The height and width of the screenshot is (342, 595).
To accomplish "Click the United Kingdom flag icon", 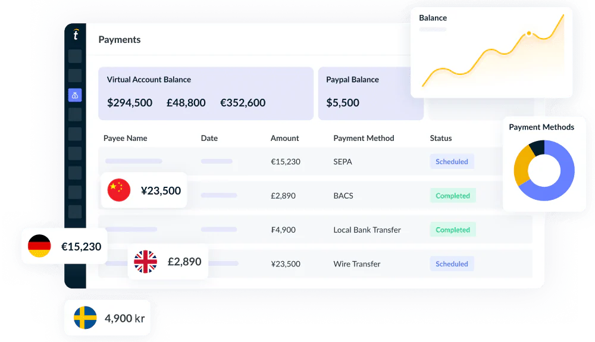I will (145, 262).
